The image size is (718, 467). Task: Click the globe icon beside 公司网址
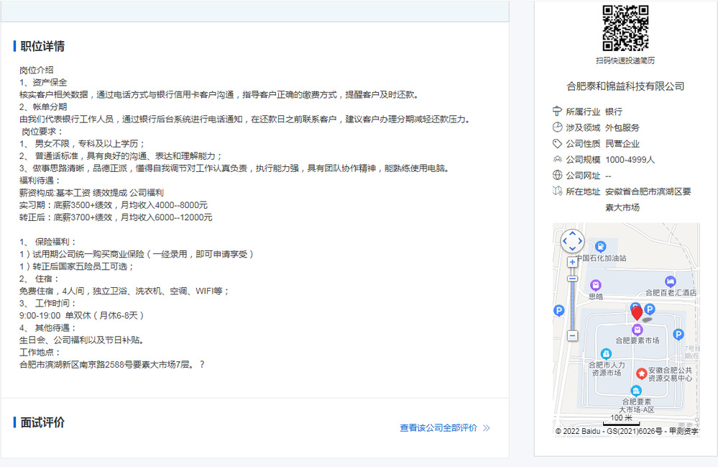coord(557,175)
